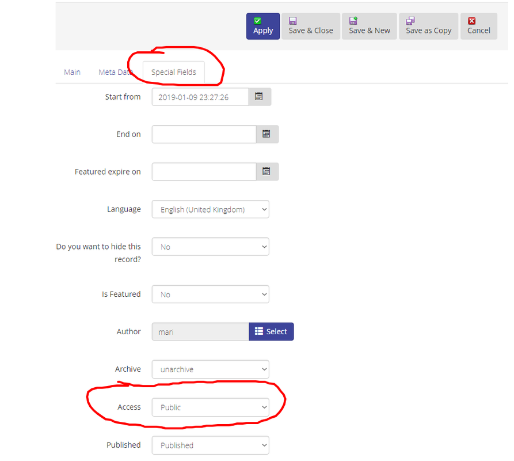
Task: Click the Cancel button
Action: (x=478, y=27)
